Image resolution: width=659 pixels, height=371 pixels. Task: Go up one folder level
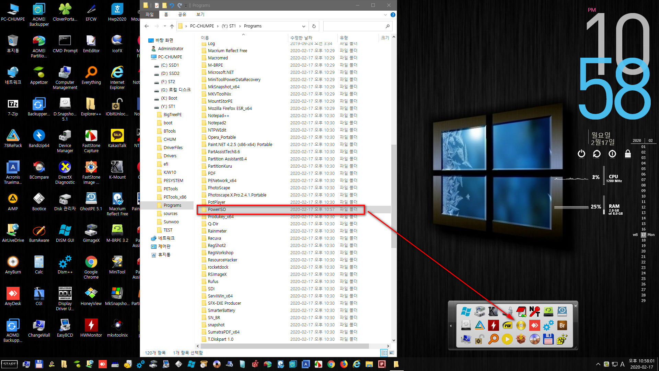tap(172, 26)
